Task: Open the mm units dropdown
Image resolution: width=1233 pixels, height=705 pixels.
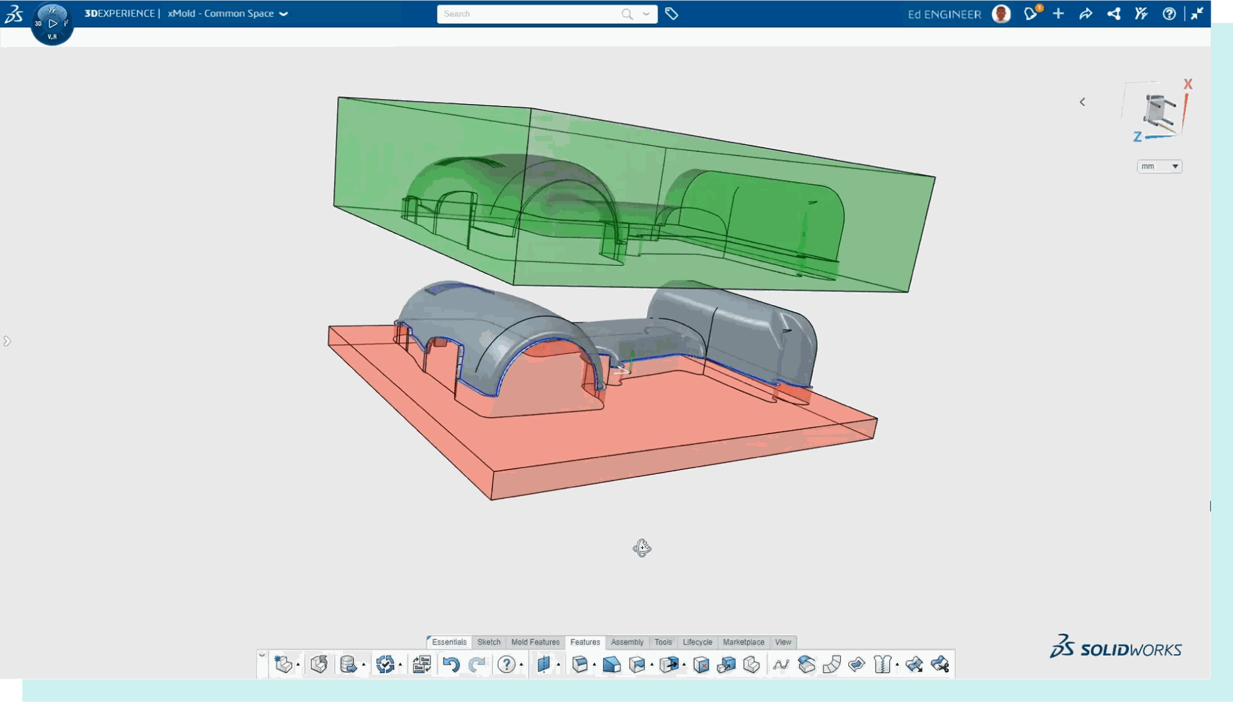Action: coord(1159,166)
